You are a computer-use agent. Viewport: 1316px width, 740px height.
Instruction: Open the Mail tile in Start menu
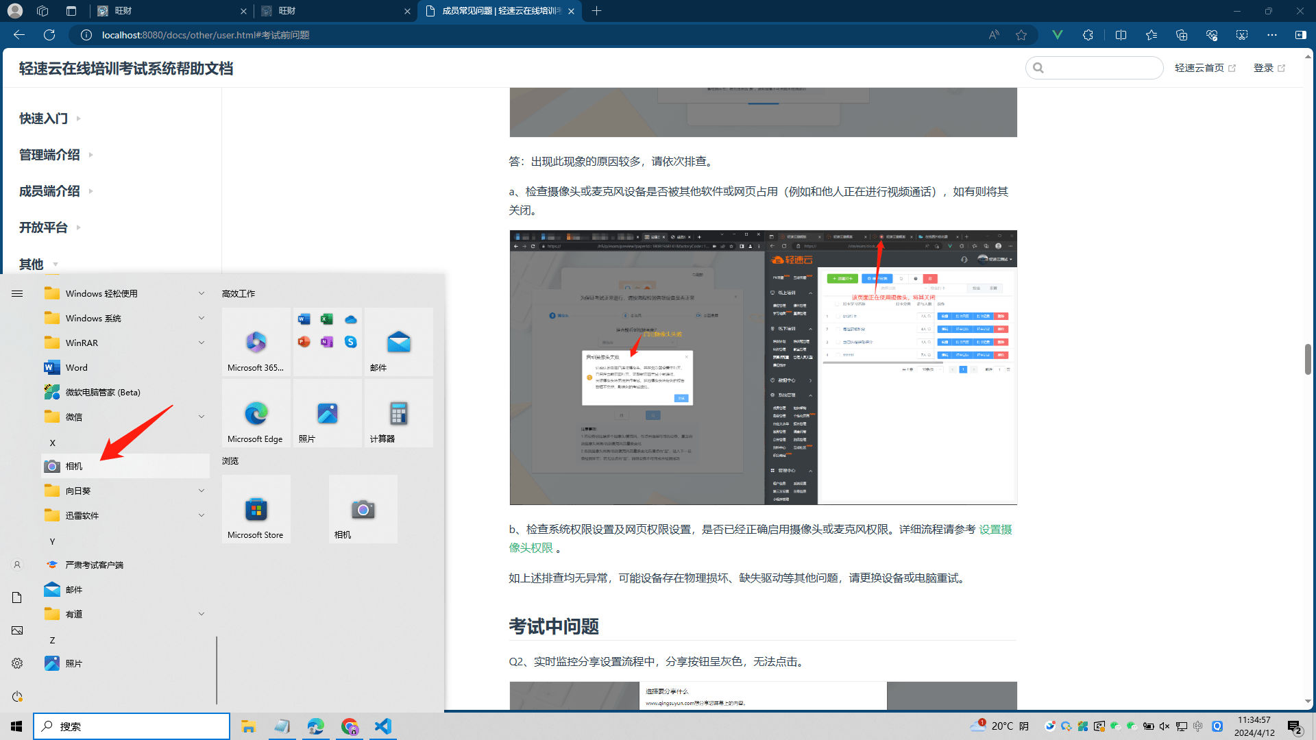[398, 342]
